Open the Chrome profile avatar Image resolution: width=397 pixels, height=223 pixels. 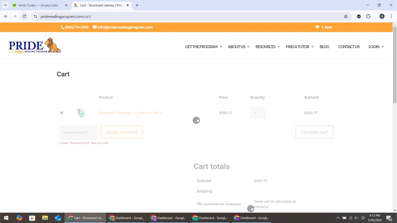(x=382, y=16)
